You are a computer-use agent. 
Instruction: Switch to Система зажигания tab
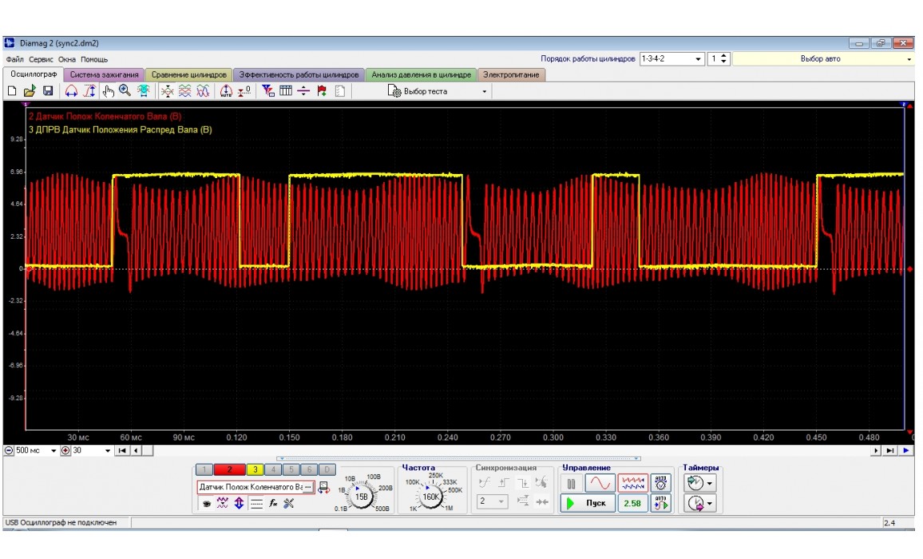coord(105,75)
